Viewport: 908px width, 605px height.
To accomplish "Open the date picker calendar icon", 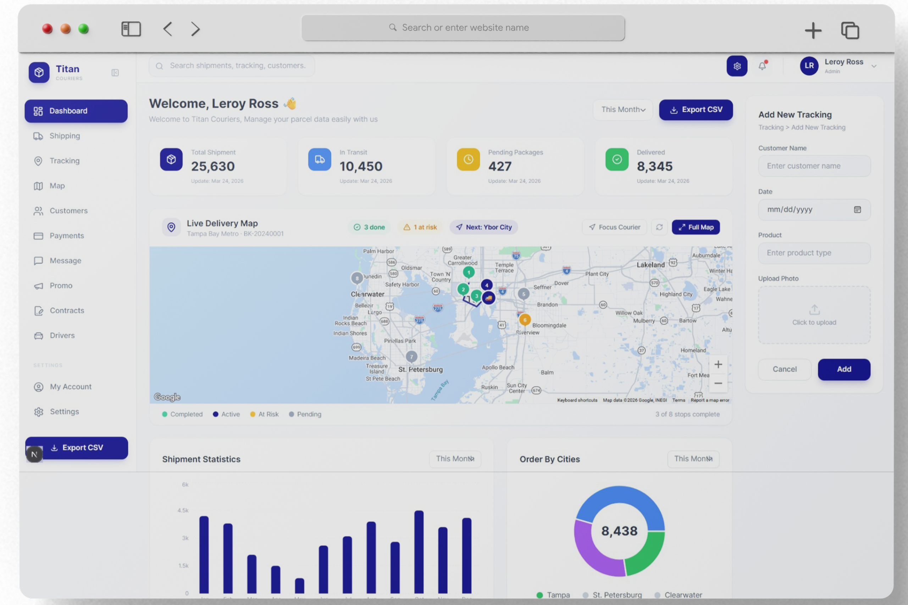I will tap(857, 209).
